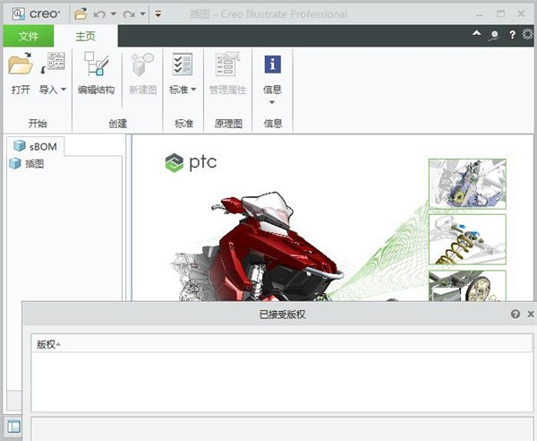The height and width of the screenshot is (441, 537).
Task: Select the sBOM panel tab
Action: tap(35, 146)
